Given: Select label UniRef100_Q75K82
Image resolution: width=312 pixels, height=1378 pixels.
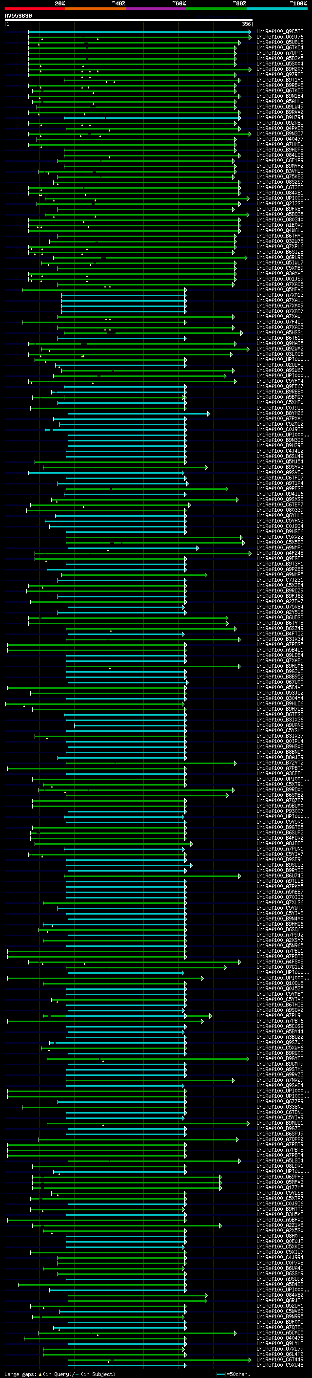Looking at the screenshot, I should click(280, 176).
